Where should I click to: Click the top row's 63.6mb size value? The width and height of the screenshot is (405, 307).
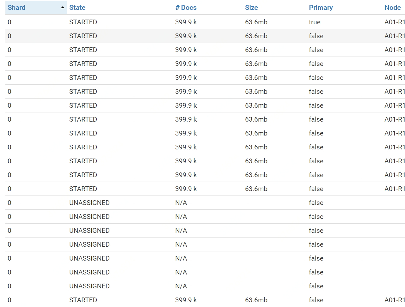point(256,22)
